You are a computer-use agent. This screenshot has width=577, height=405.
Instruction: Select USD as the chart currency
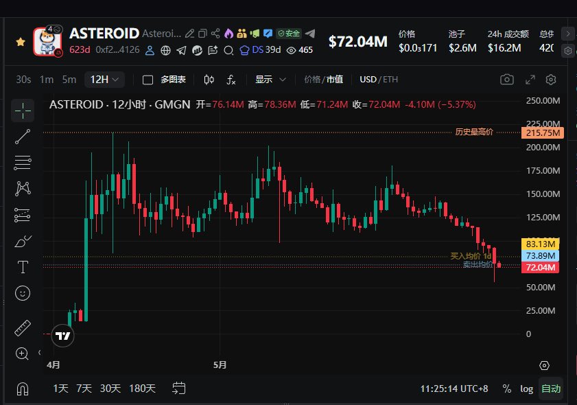coord(368,80)
